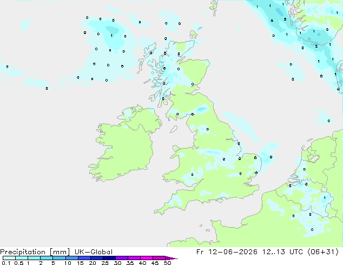Click the 0.5–1 mm legend swatch
This screenshot has width=343, height=265.
[22, 258]
